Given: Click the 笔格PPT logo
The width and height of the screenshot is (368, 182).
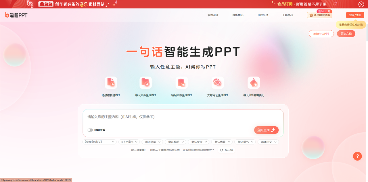Looking at the screenshot, I should point(16,15).
